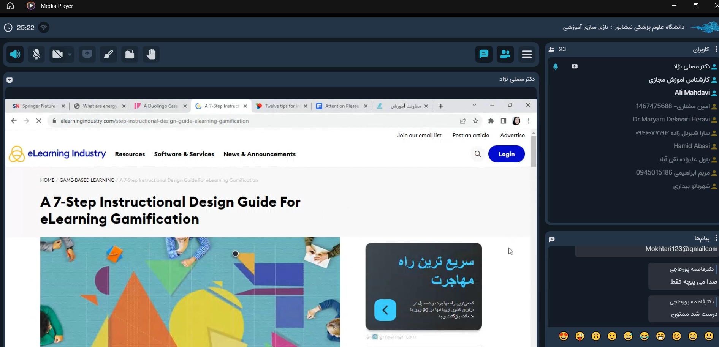Open the Resources menu
The height and width of the screenshot is (347, 719).
(130, 154)
